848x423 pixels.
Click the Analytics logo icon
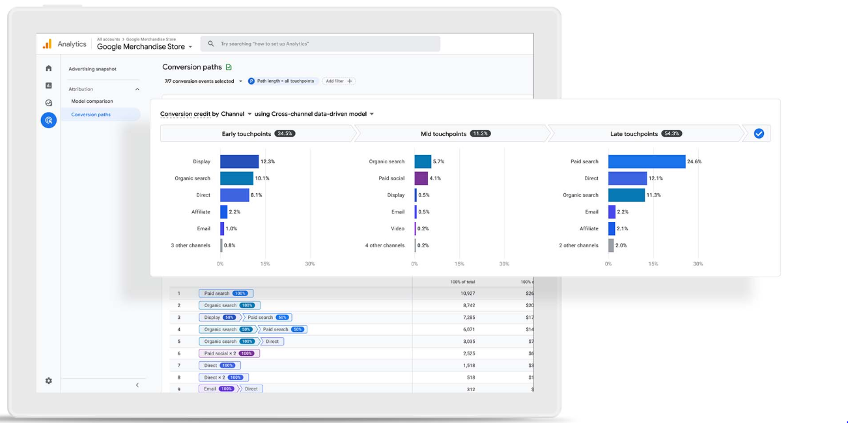(47, 44)
